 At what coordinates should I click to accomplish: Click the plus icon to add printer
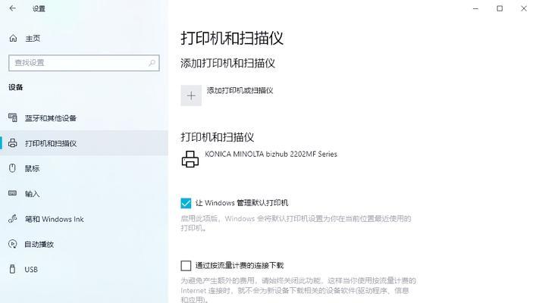click(x=191, y=95)
